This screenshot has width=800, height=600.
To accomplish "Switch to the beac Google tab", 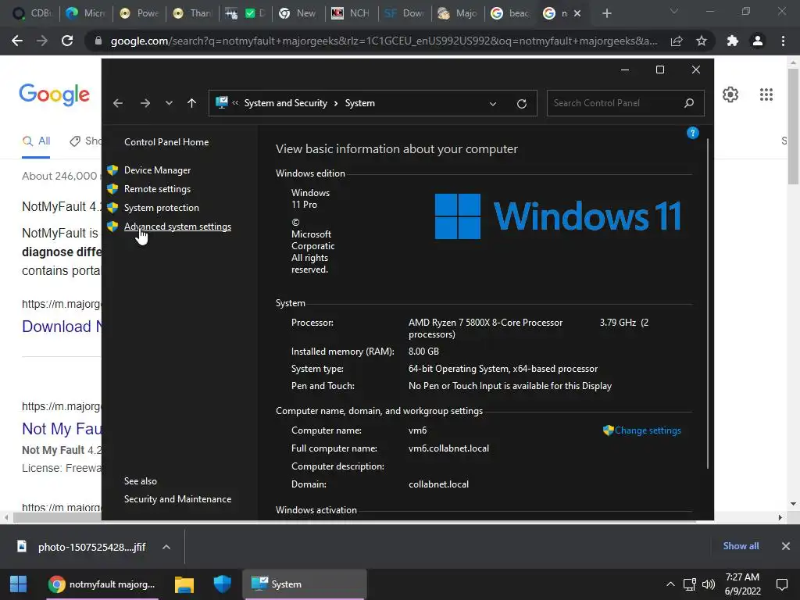I will (x=510, y=13).
